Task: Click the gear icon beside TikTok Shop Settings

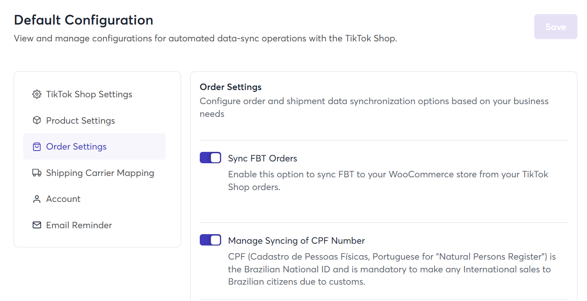Action: click(x=37, y=95)
